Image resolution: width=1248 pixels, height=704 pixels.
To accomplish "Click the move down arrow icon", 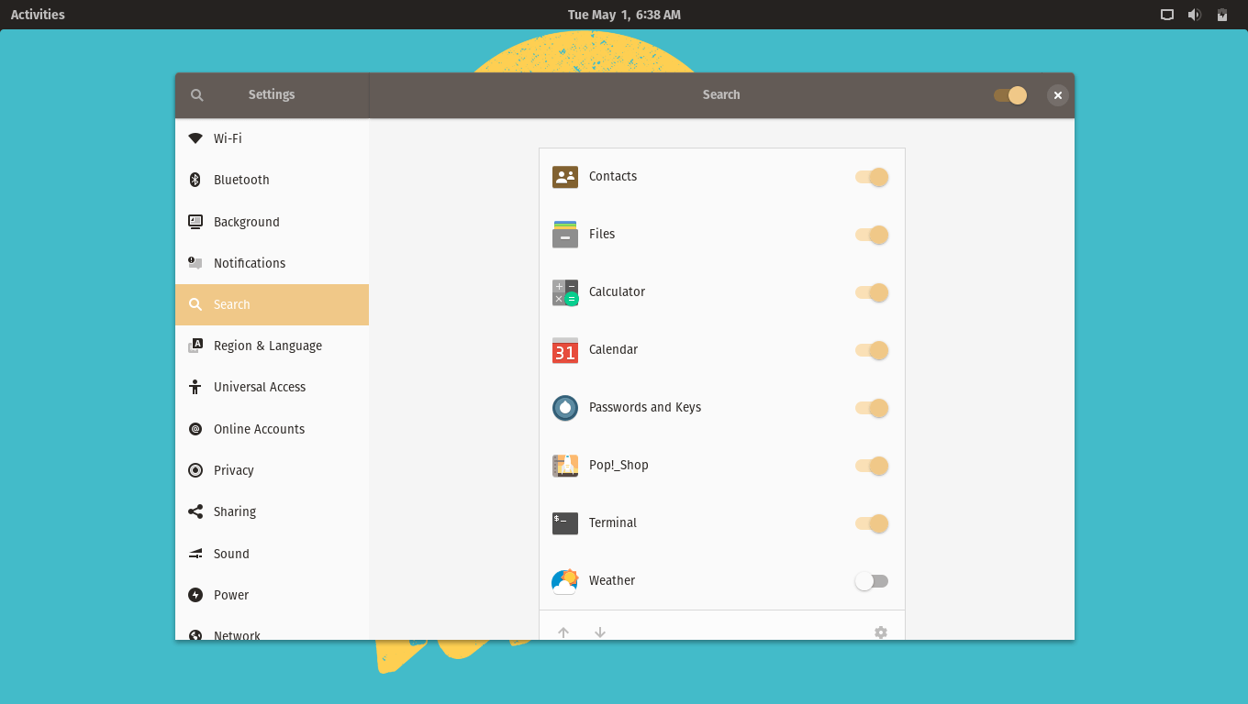I will (600, 632).
